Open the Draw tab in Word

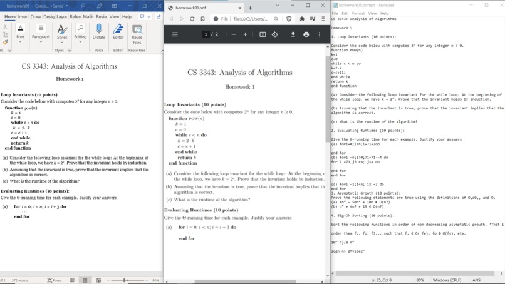coord(36,16)
